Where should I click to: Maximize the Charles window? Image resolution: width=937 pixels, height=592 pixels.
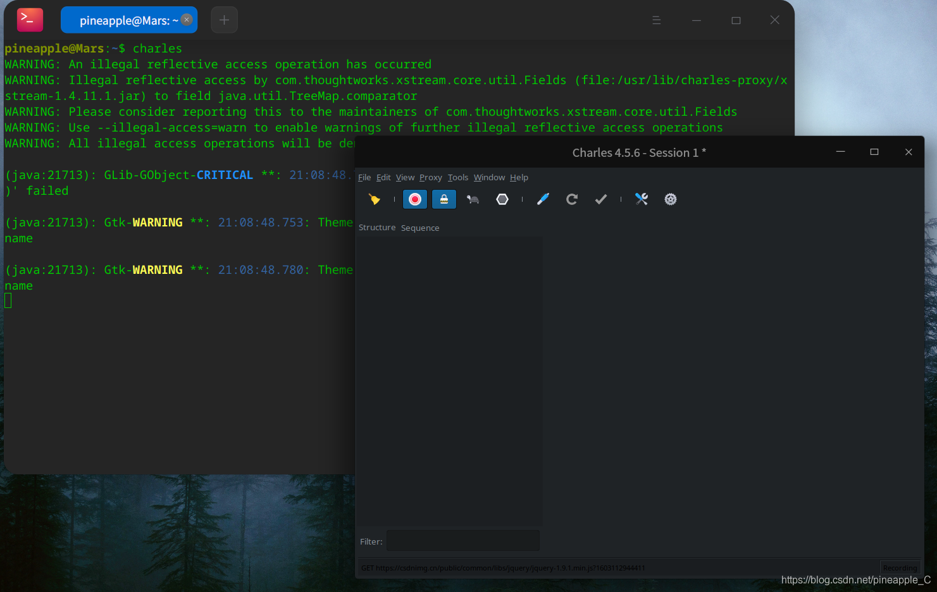874,152
